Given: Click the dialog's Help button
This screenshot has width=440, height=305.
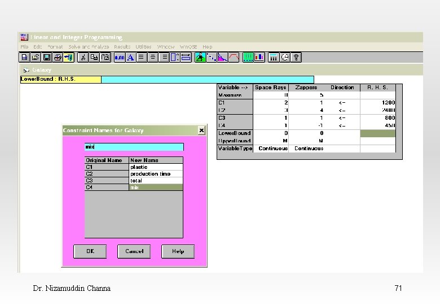Looking at the screenshot, I should [178, 251].
